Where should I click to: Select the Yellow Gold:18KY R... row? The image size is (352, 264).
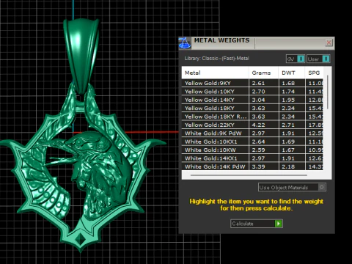pos(252,117)
